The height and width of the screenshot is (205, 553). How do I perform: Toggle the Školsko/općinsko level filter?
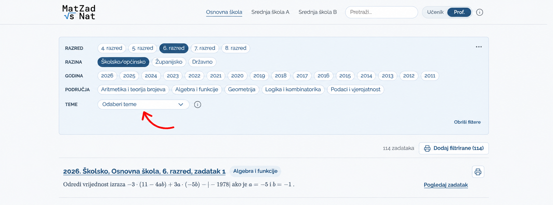[x=123, y=62]
